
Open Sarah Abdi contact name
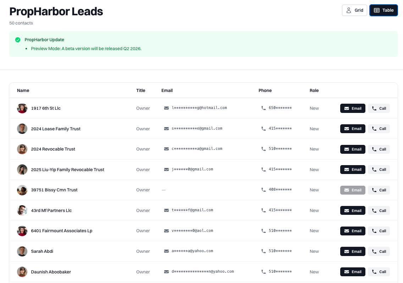pos(42,251)
